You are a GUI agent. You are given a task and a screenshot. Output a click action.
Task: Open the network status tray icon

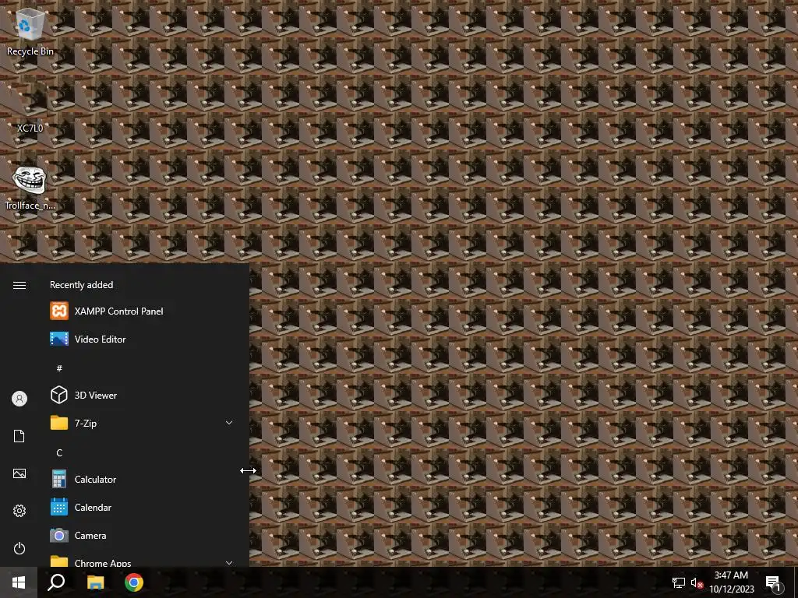click(679, 582)
